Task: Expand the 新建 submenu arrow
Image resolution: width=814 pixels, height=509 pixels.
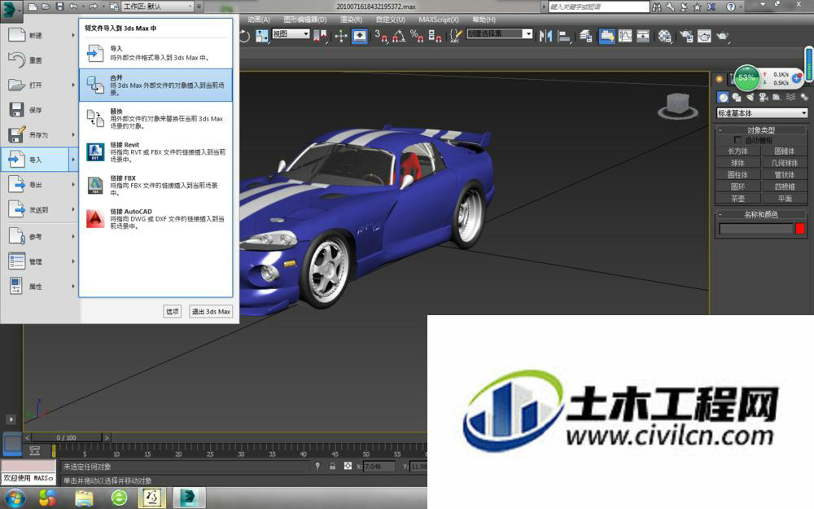Action: coord(73,35)
